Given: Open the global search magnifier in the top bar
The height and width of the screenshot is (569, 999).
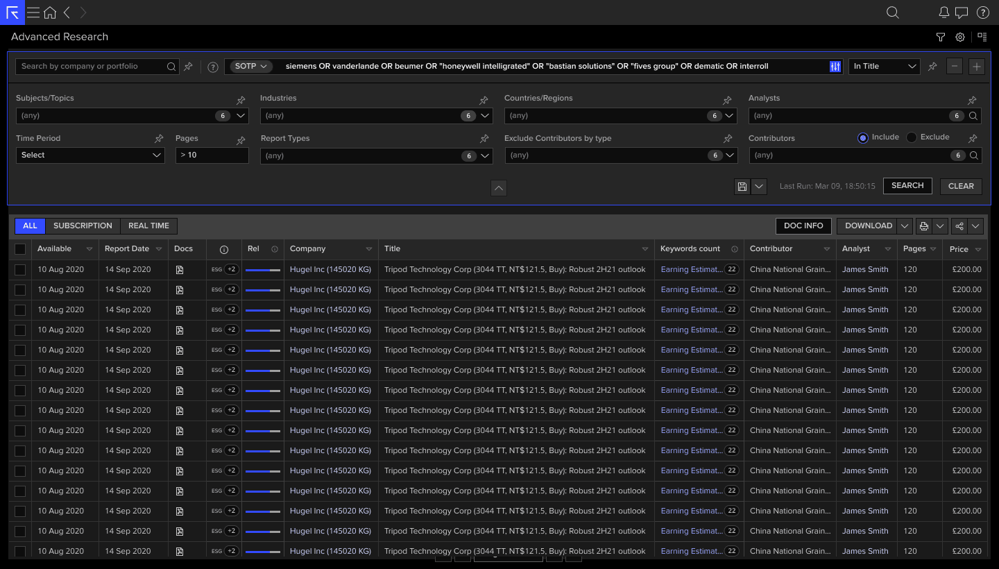Looking at the screenshot, I should (893, 12).
